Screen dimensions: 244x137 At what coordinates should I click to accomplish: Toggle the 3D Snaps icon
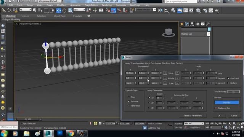tap(108, 10)
